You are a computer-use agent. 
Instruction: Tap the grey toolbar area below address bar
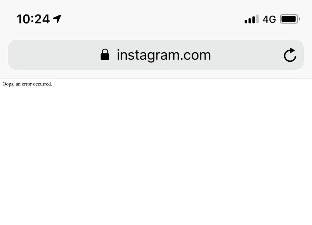[156, 74]
